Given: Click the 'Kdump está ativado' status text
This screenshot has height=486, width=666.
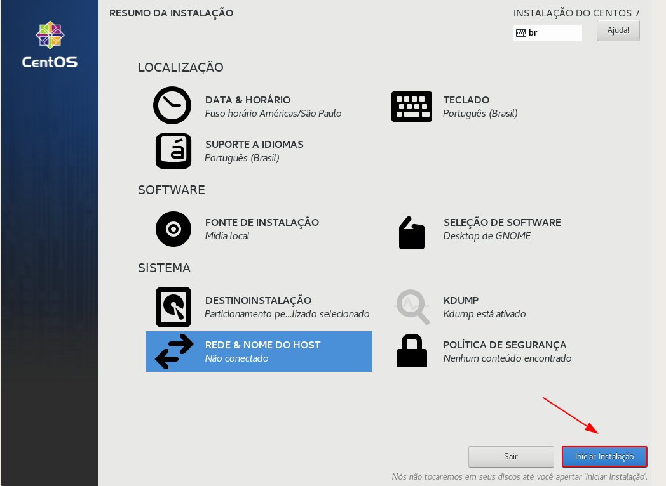Looking at the screenshot, I should [485, 314].
